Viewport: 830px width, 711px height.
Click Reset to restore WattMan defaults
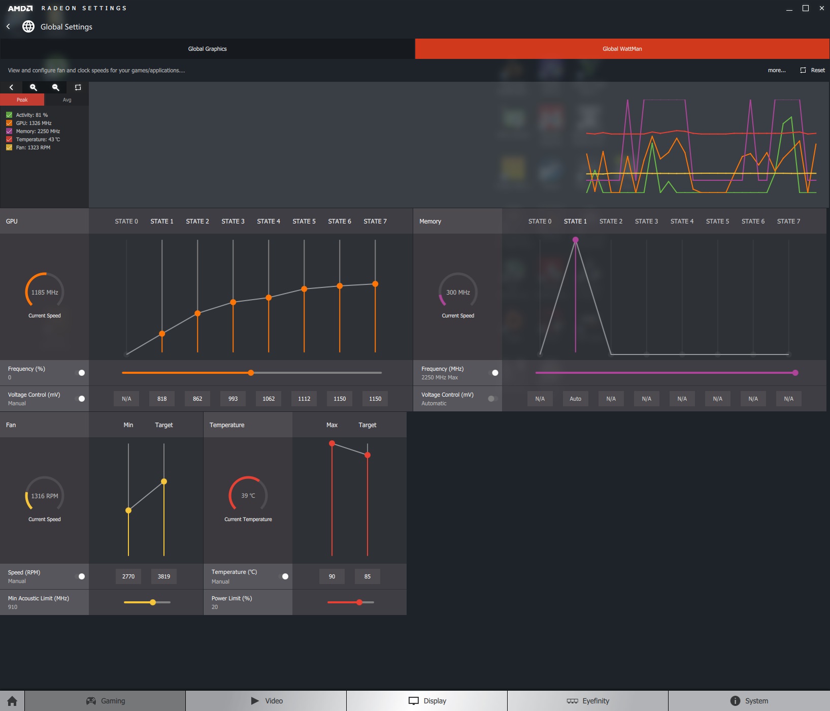tap(813, 70)
